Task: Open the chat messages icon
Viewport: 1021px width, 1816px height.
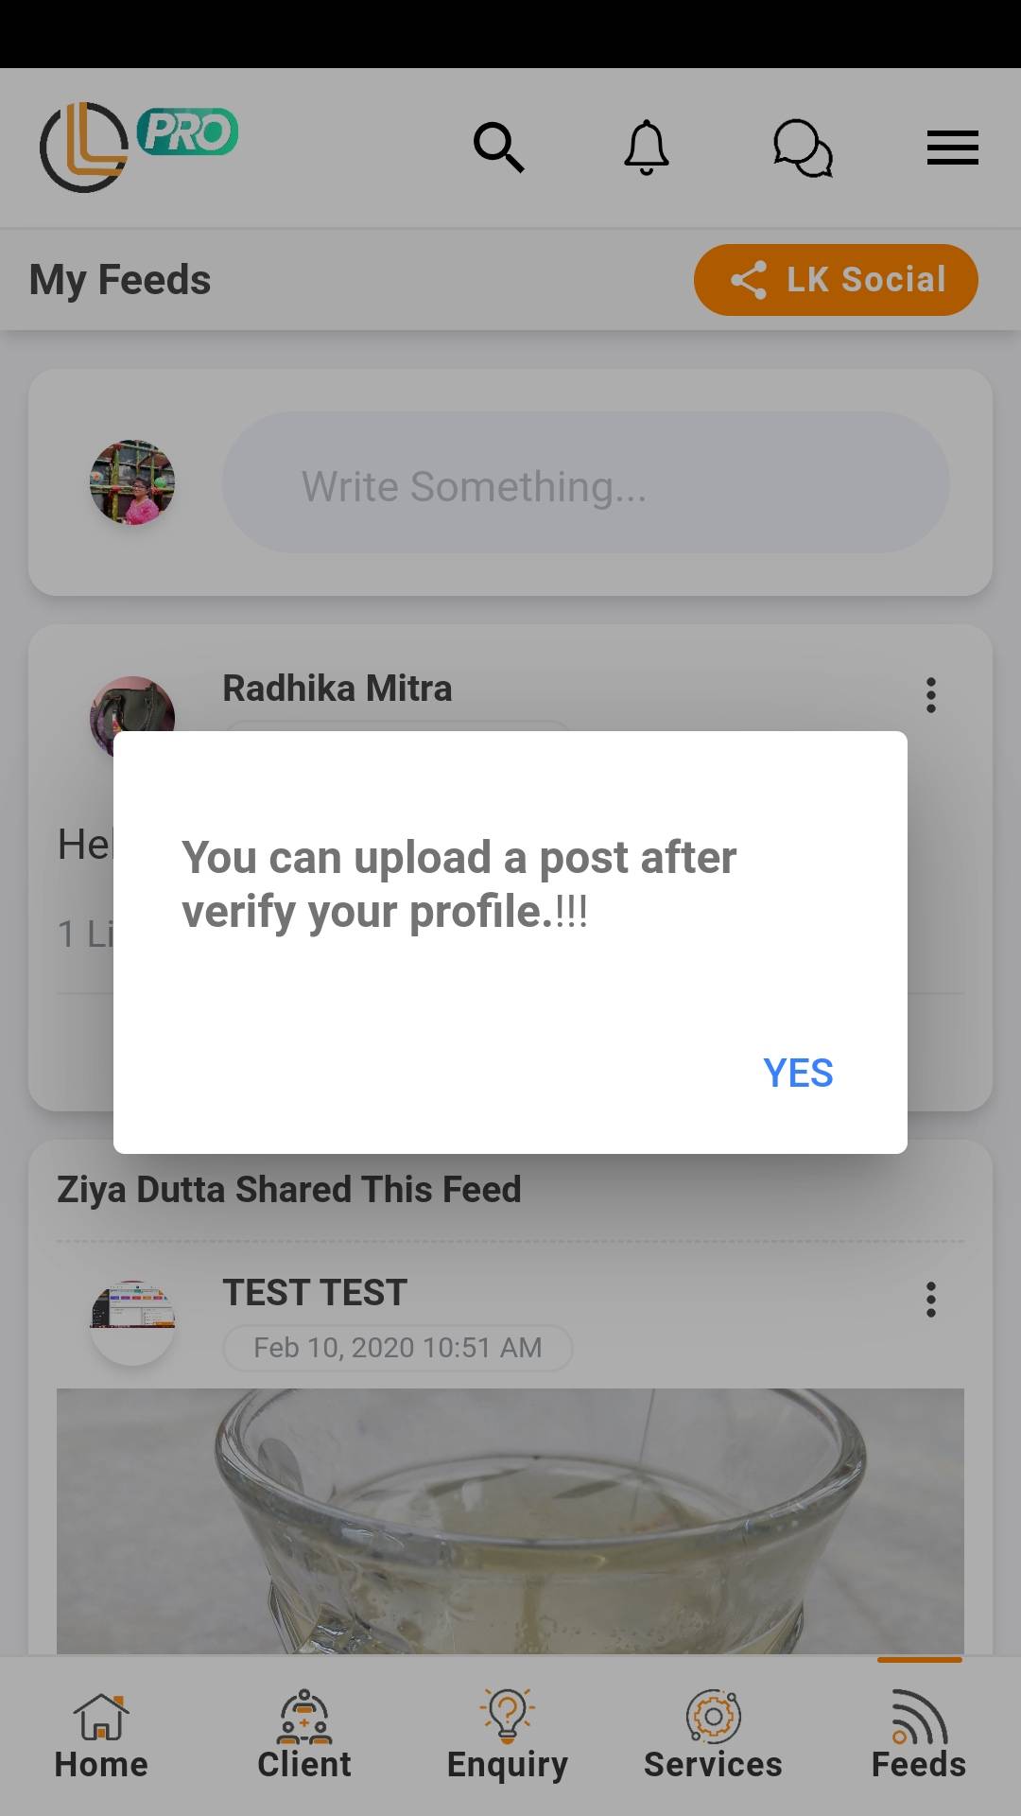Action: (x=803, y=148)
